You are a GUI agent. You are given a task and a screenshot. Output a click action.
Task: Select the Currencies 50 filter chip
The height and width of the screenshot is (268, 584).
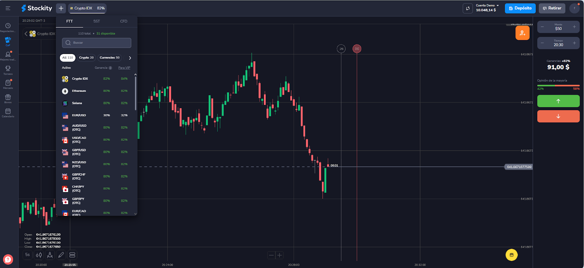pyautogui.click(x=109, y=58)
